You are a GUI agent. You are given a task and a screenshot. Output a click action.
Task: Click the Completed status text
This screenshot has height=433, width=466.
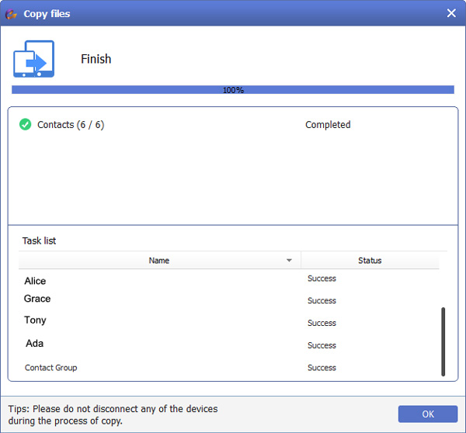[x=328, y=125]
